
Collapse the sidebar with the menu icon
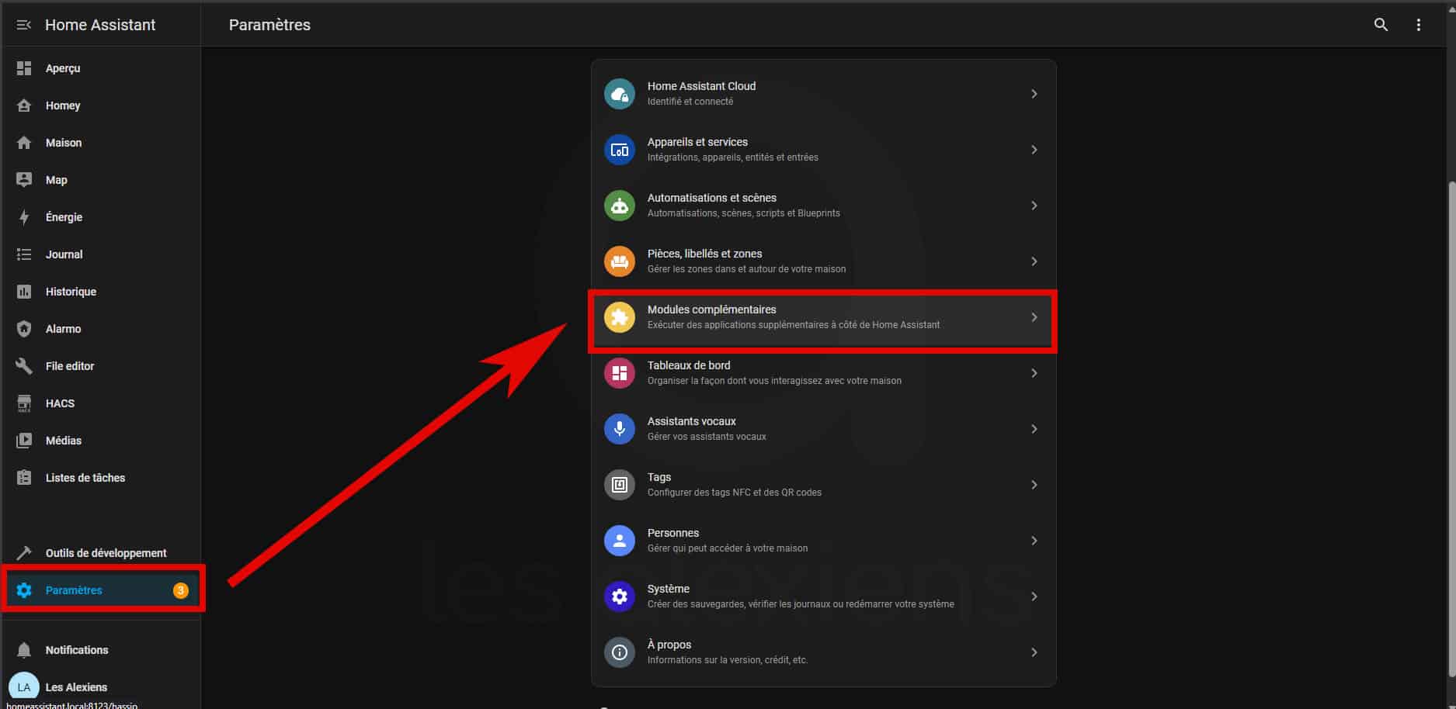24,25
